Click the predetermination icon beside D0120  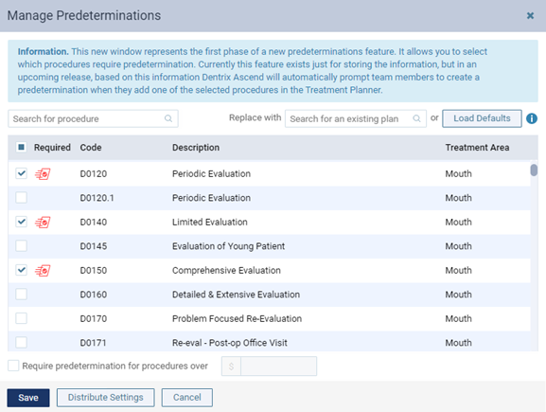pyautogui.click(x=43, y=173)
